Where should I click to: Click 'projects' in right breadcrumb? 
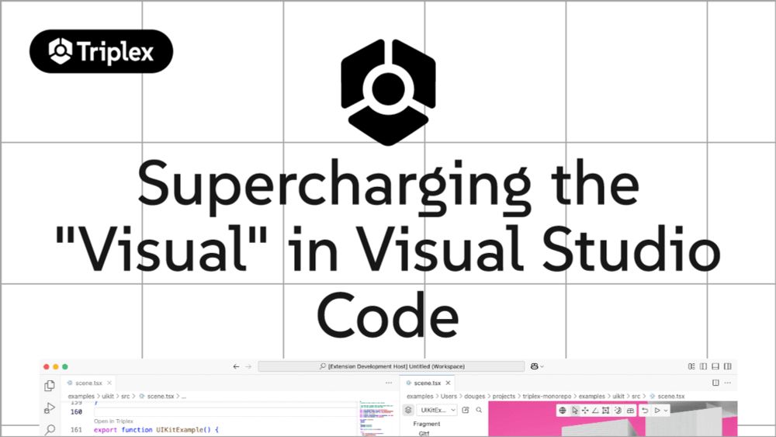click(x=504, y=397)
